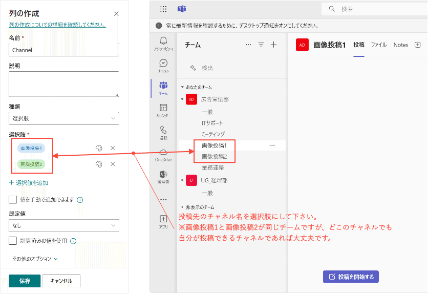The height and width of the screenshot is (294, 428).
Task: Close the 列の作成 panel with the X icon
Action: click(116, 14)
